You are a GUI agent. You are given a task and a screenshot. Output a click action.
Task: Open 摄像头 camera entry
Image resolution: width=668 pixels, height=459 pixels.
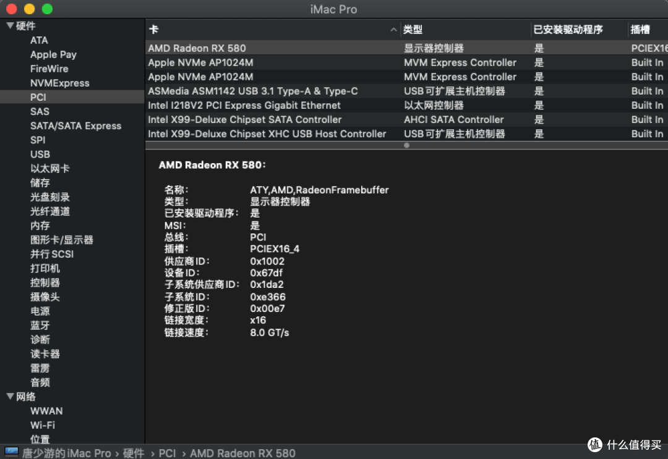click(x=45, y=297)
